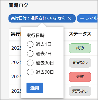98x100 pixels.
Task: Click the 失敗 status badge
Action: pos(80,77)
